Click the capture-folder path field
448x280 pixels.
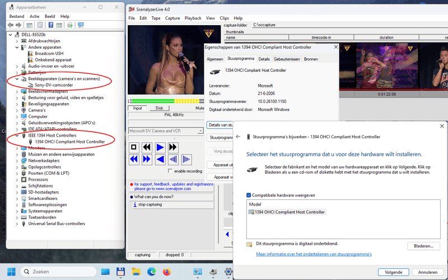point(349,25)
